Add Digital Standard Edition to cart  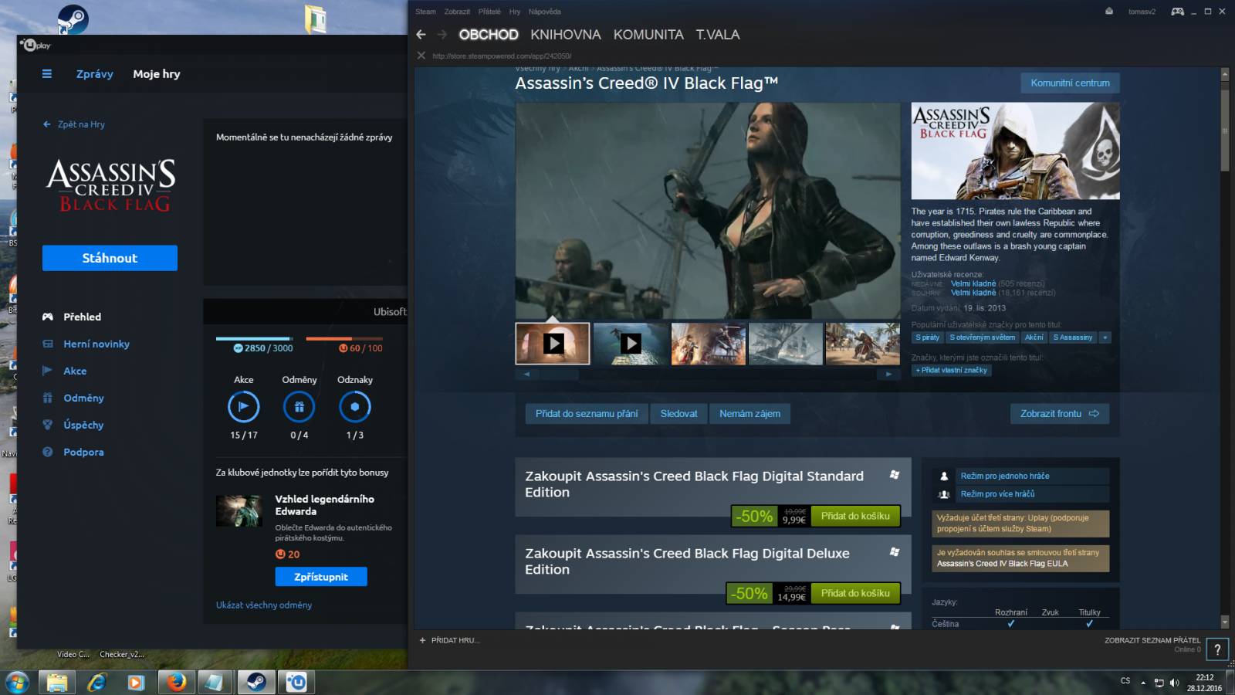click(855, 516)
